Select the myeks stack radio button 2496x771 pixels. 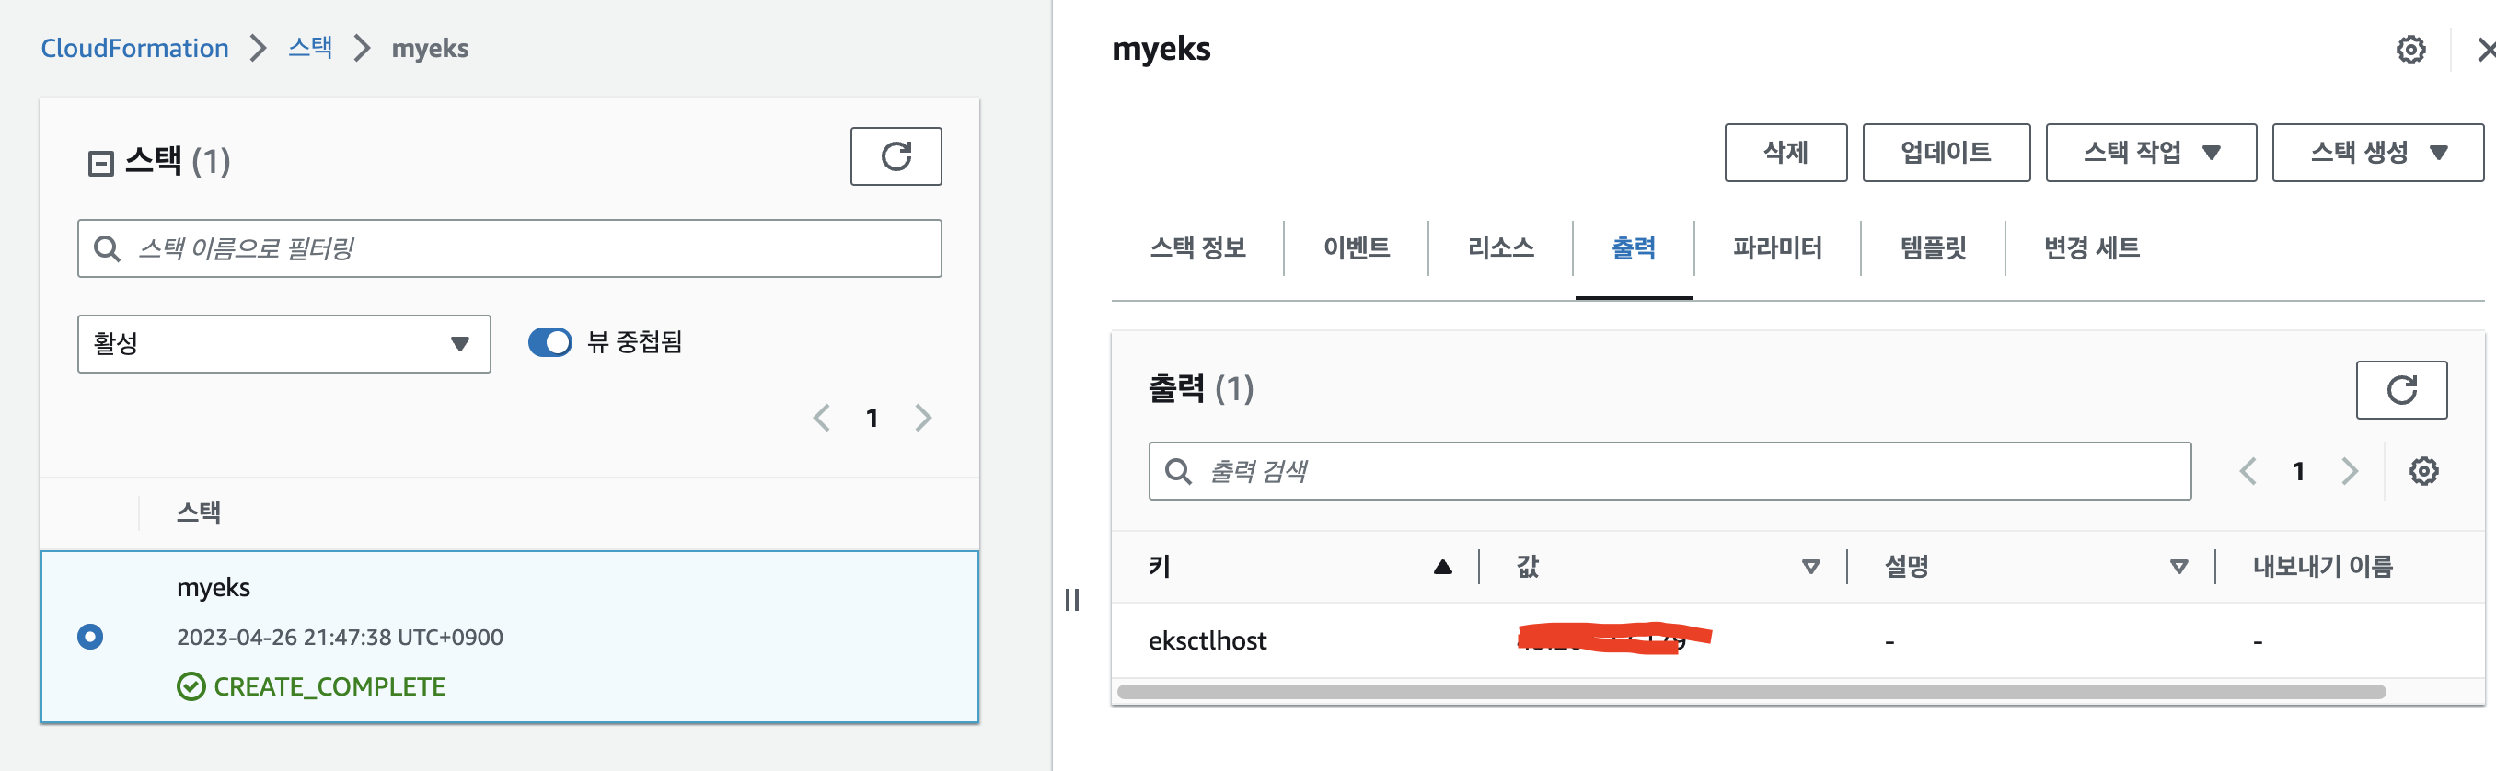click(x=90, y=637)
